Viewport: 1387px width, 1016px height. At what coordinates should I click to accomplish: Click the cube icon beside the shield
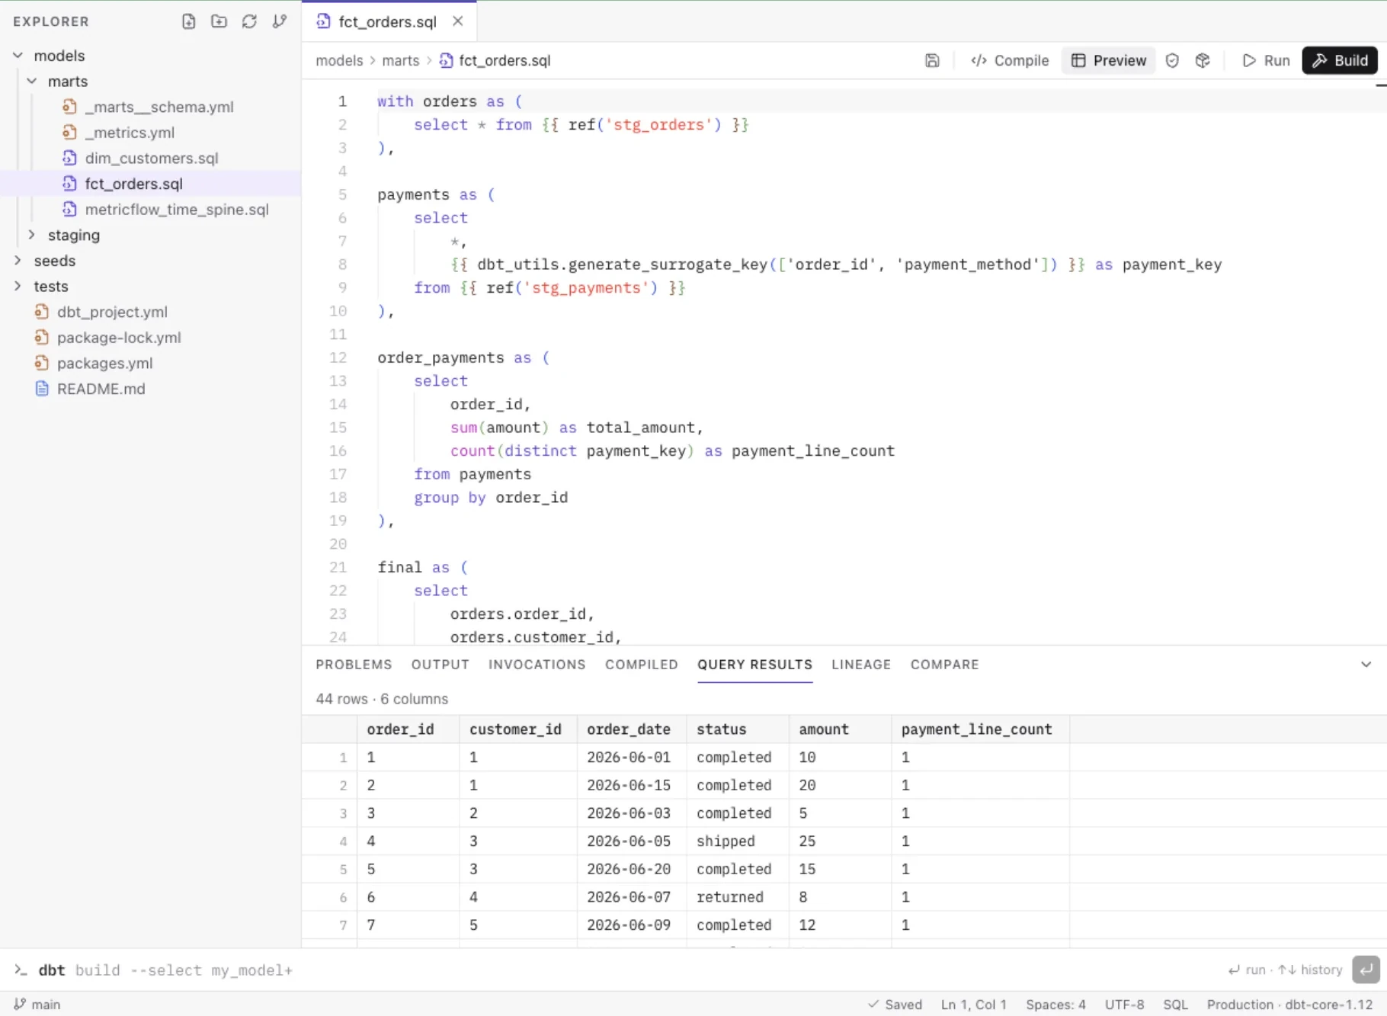tap(1203, 60)
